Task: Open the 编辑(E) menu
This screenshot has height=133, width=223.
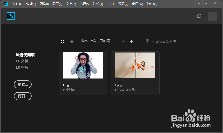Action: (31, 4)
